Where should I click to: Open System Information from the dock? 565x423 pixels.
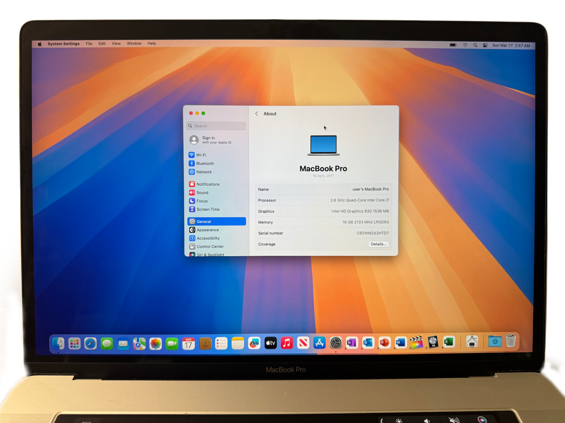tap(472, 341)
